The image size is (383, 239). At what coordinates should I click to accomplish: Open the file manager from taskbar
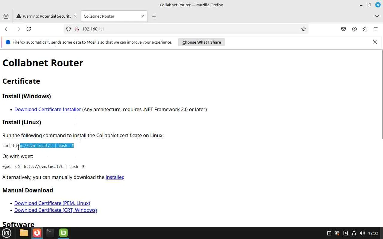24,233
